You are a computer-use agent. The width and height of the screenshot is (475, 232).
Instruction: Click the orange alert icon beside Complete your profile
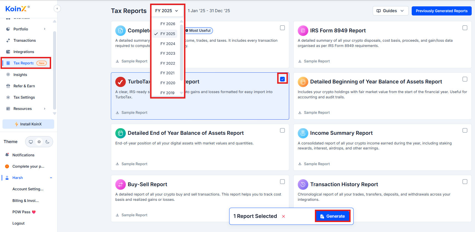(7, 166)
